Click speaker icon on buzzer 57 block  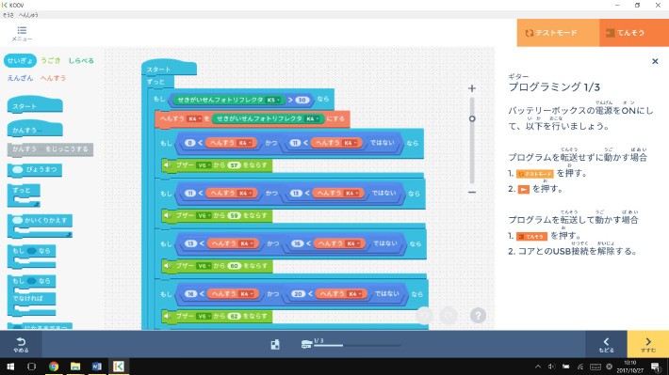coord(168,165)
